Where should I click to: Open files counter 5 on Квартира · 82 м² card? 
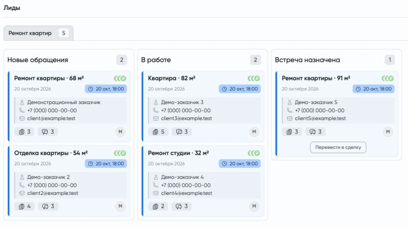[x=158, y=132]
